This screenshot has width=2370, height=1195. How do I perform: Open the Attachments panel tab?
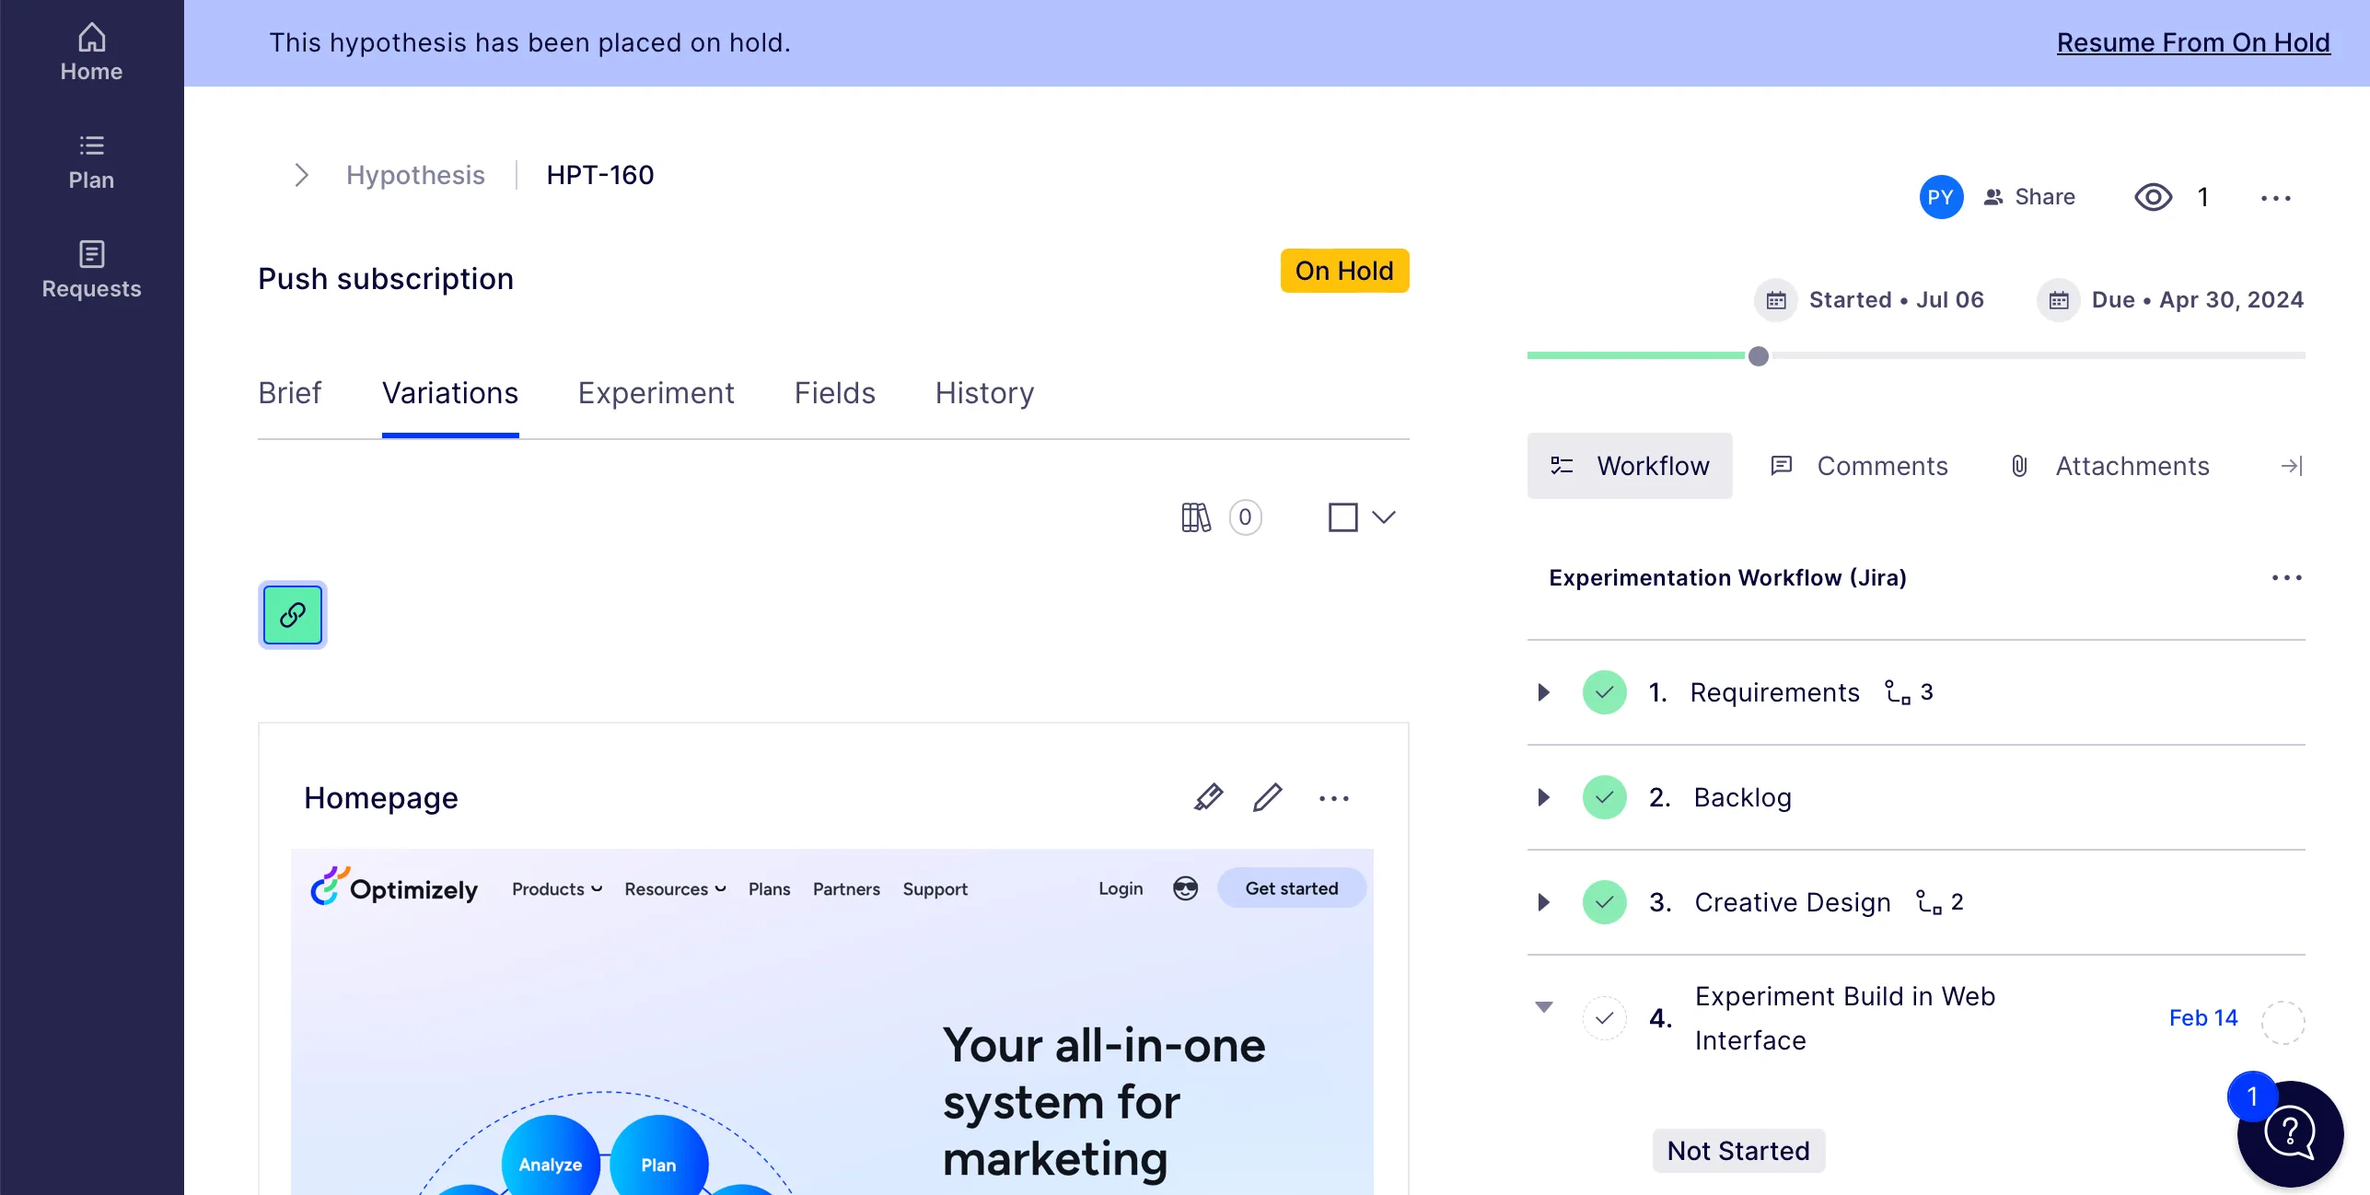click(2109, 466)
